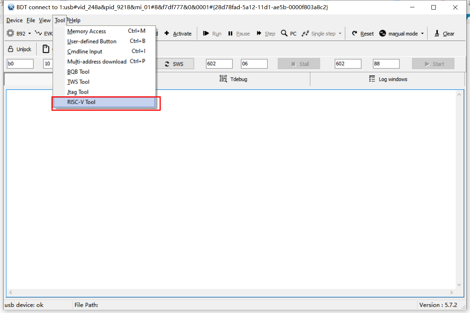
Task: Click the Activate plus icon
Action: (167, 33)
